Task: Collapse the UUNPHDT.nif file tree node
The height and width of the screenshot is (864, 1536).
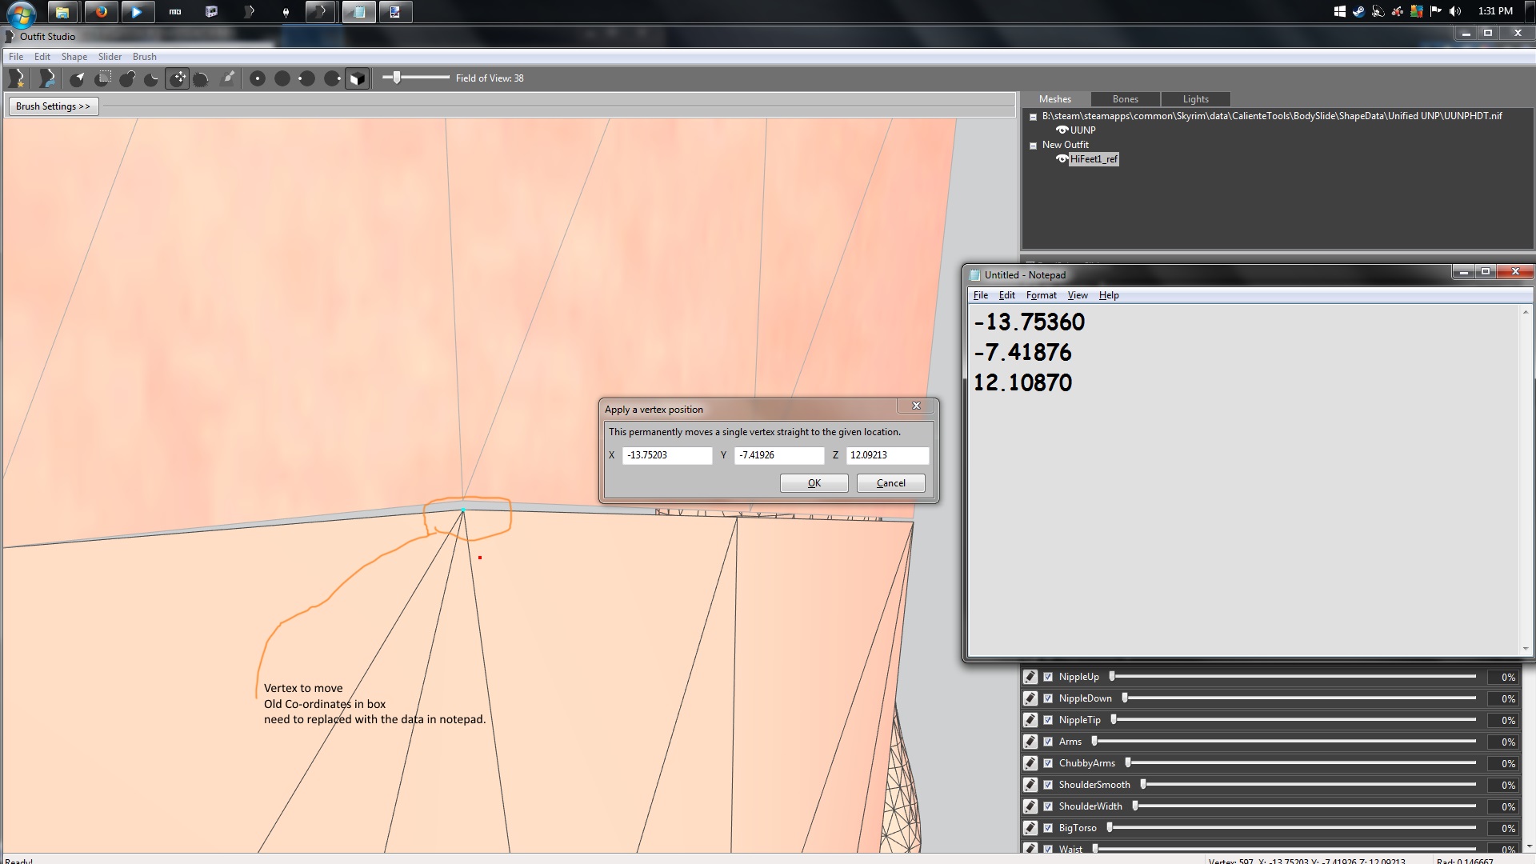Action: tap(1033, 117)
